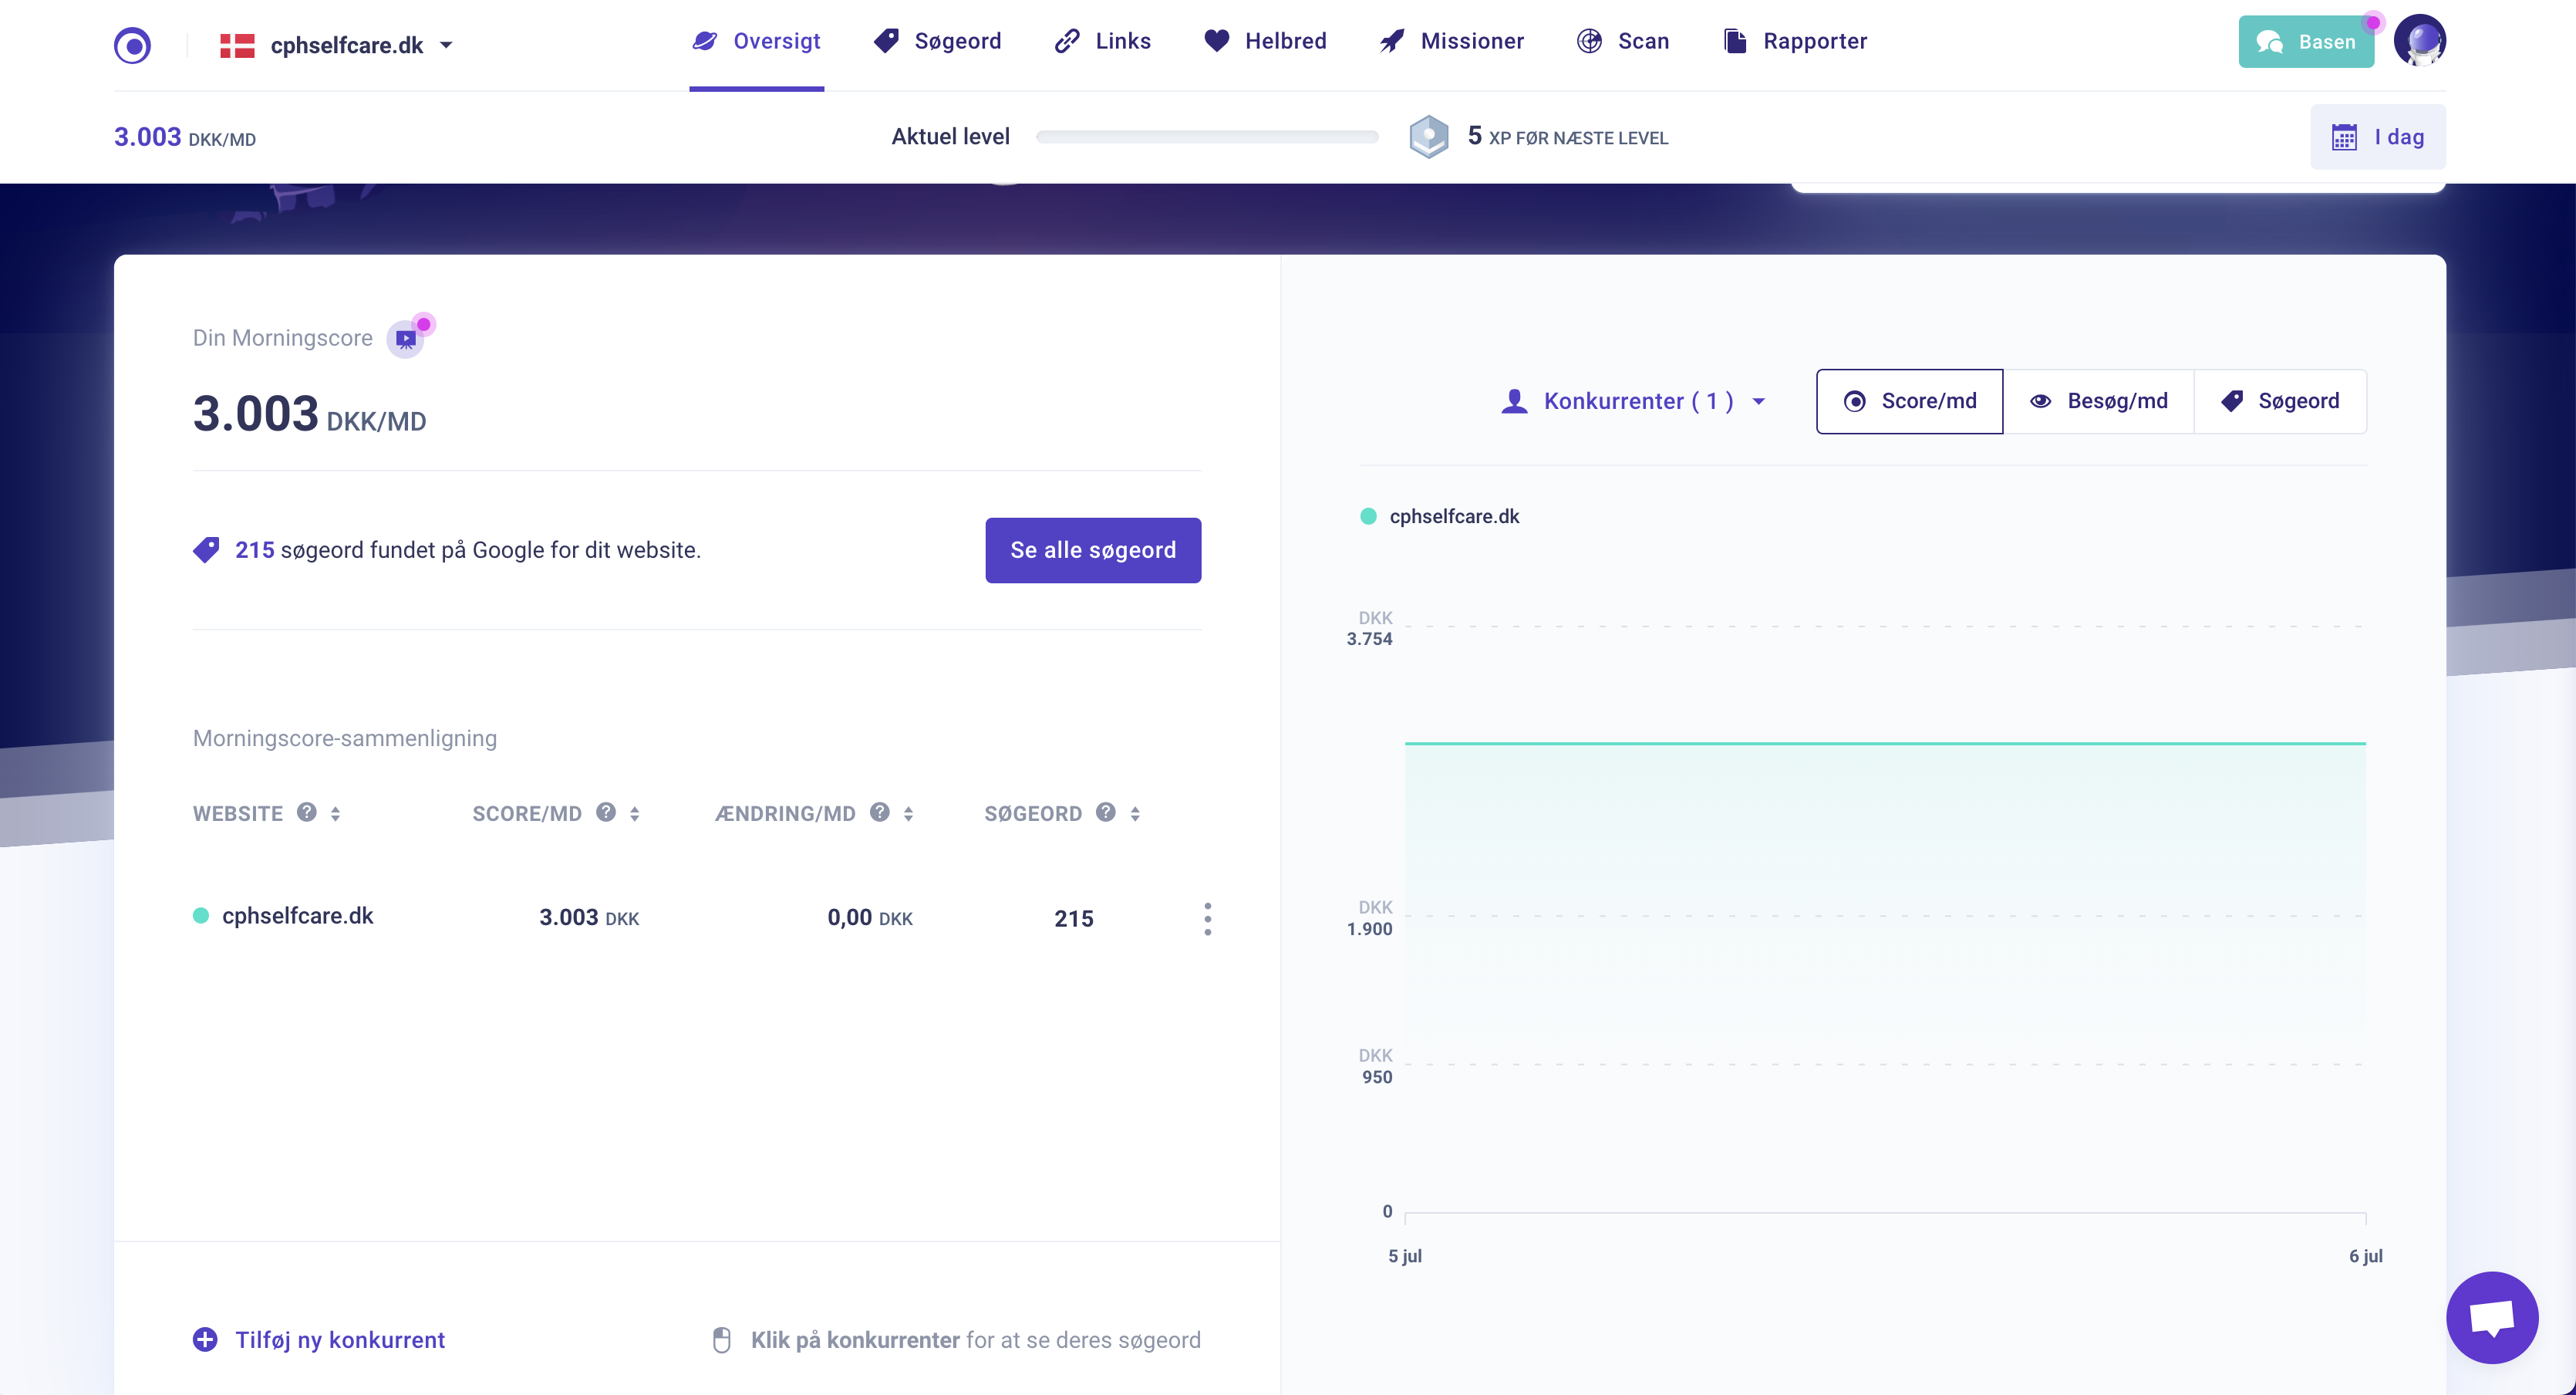The image size is (2576, 1395).
Task: Click the Morningscore logo icon
Action: (132, 45)
